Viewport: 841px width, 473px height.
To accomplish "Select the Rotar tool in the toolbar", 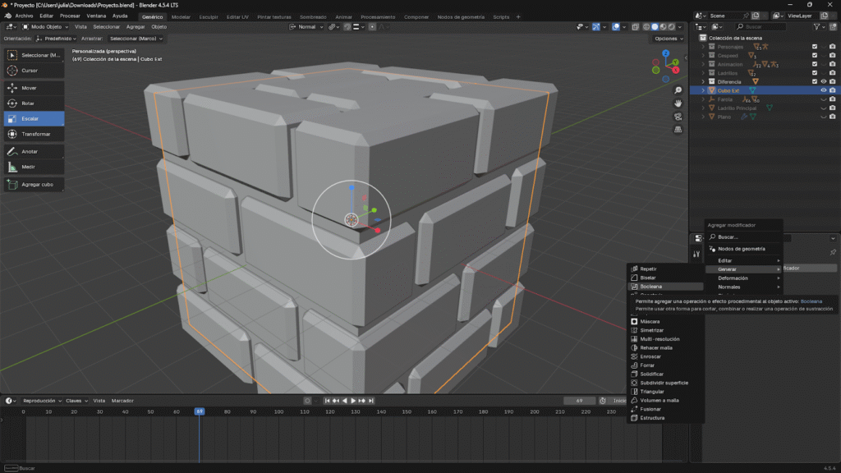I will click(x=34, y=103).
